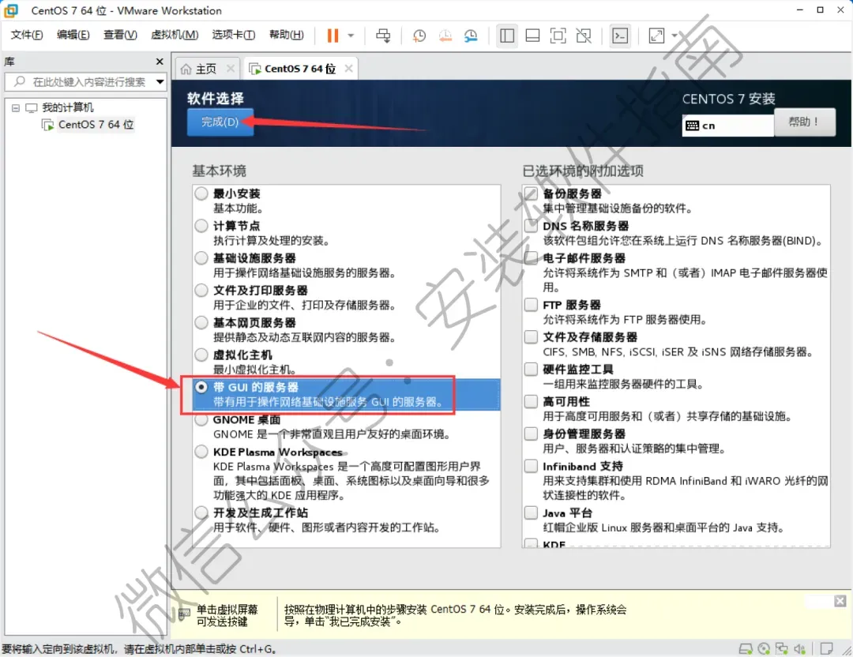Open the 帮助(H) menu
This screenshot has width=853, height=657.
[x=287, y=35]
